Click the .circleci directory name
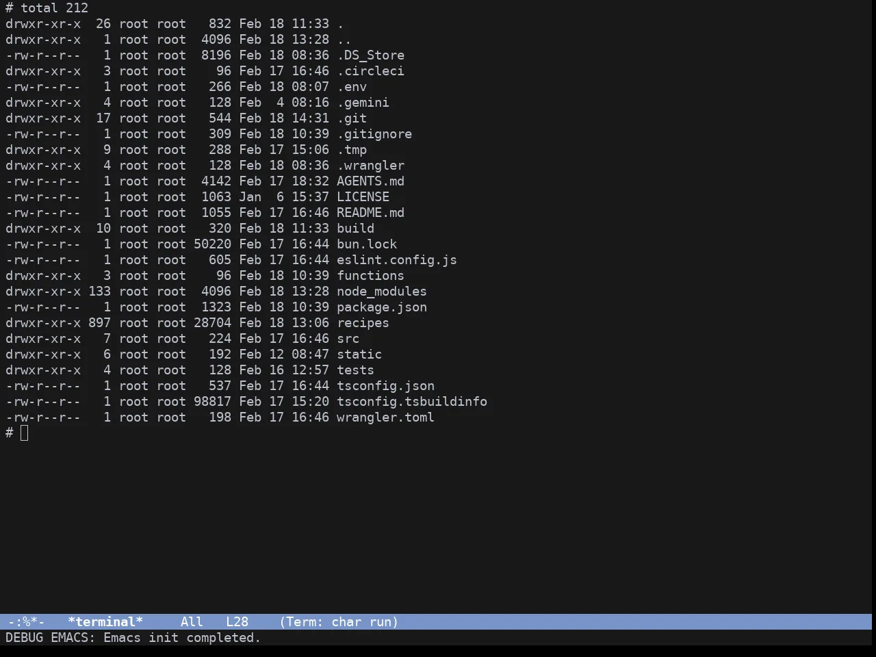 370,71
